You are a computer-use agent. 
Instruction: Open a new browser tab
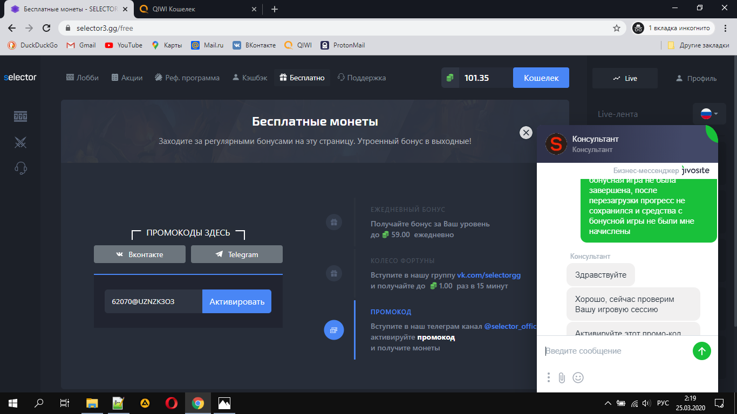(275, 9)
